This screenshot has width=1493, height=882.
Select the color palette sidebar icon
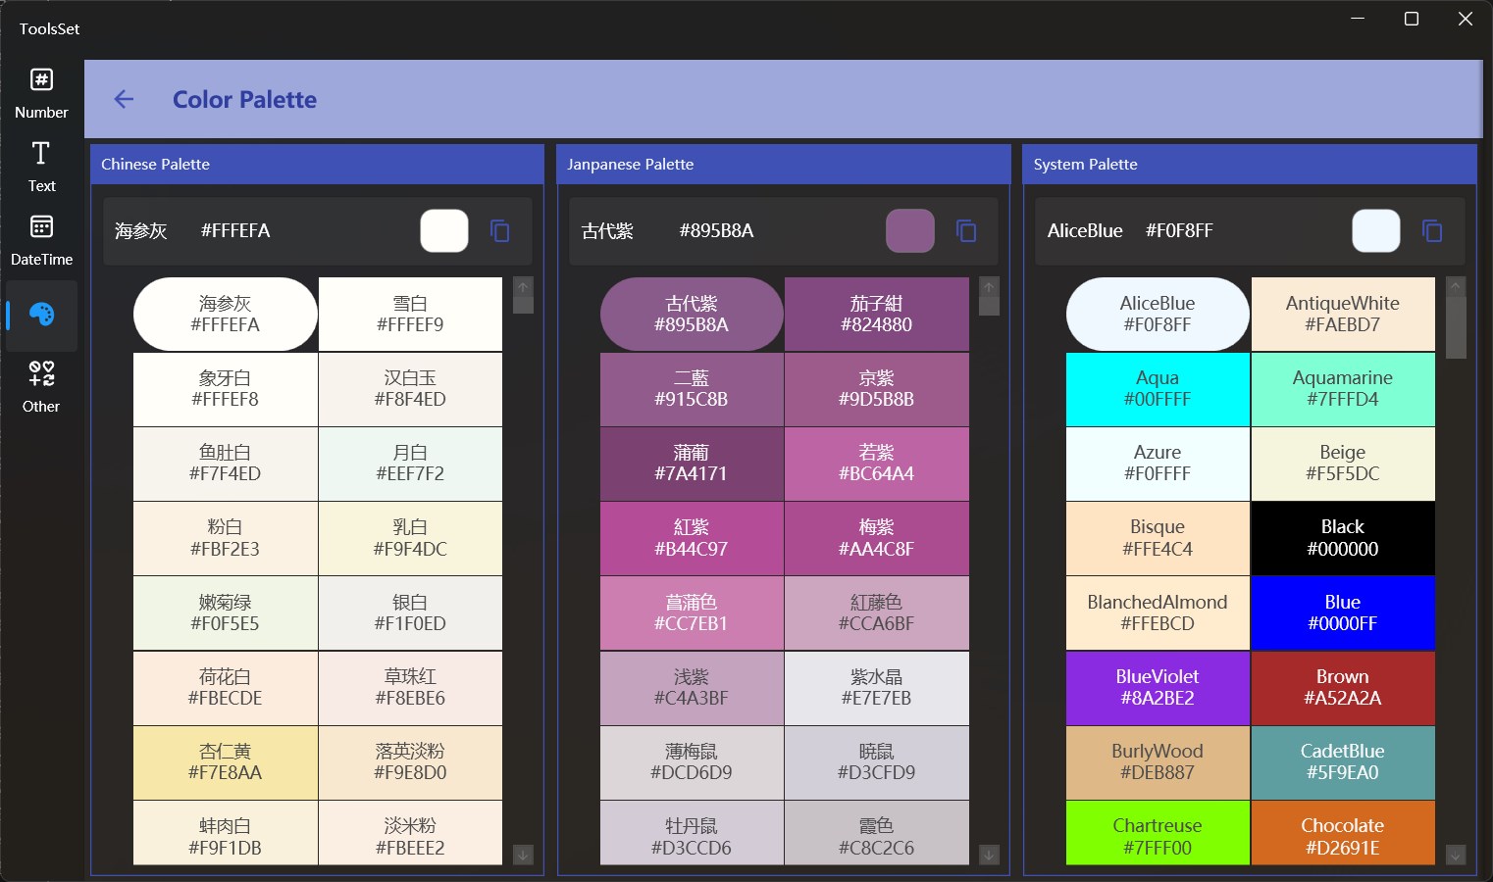point(41,316)
